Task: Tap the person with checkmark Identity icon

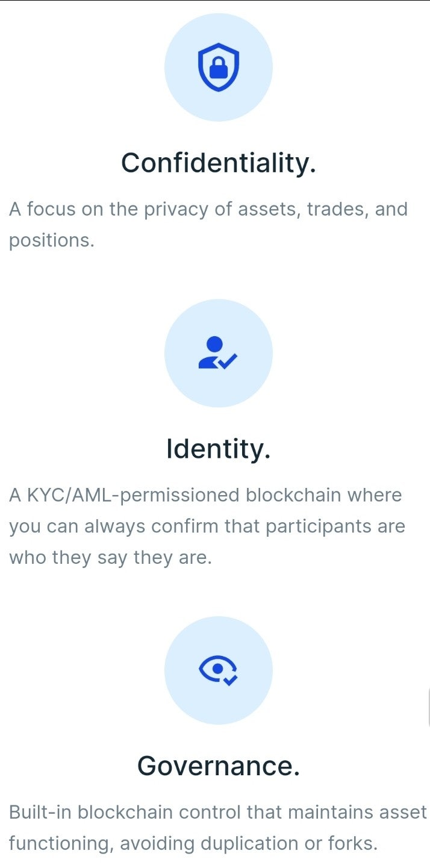Action: coord(217,354)
